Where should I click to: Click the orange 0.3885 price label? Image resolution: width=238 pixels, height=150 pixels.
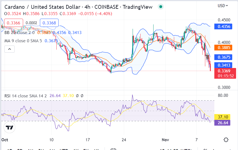[x=223, y=48]
